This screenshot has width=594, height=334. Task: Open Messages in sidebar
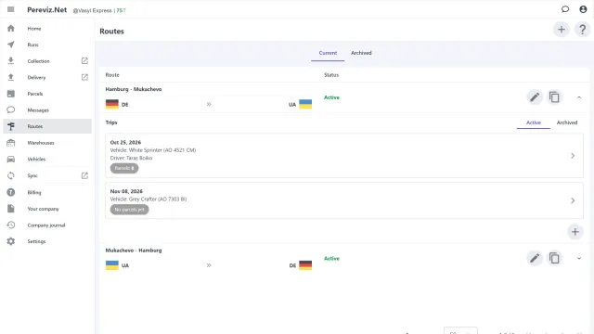pyautogui.click(x=38, y=110)
